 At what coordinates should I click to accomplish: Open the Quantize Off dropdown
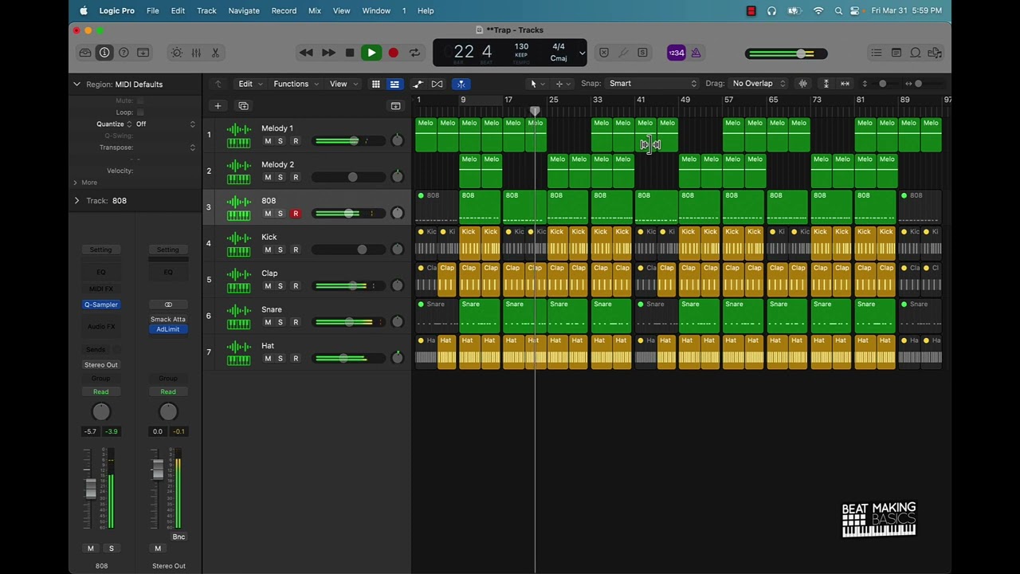pos(165,124)
